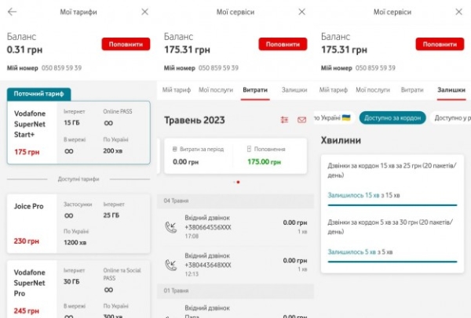The width and height of the screenshot is (471, 318).
Task: Tap the red carousel page indicator dot
Action: [238, 182]
